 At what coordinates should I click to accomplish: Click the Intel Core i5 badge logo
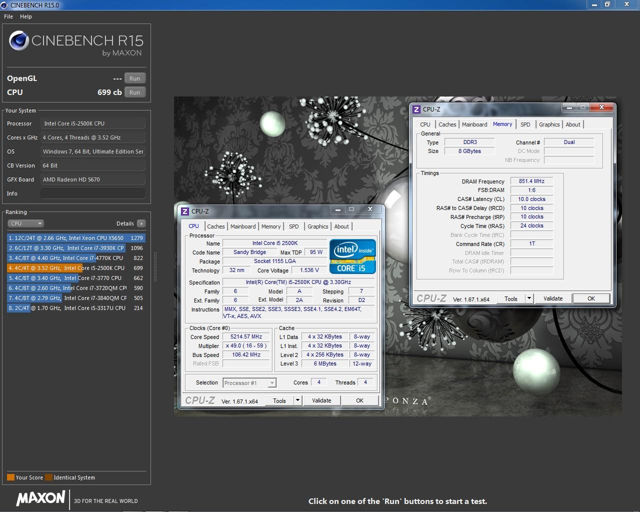(x=352, y=256)
